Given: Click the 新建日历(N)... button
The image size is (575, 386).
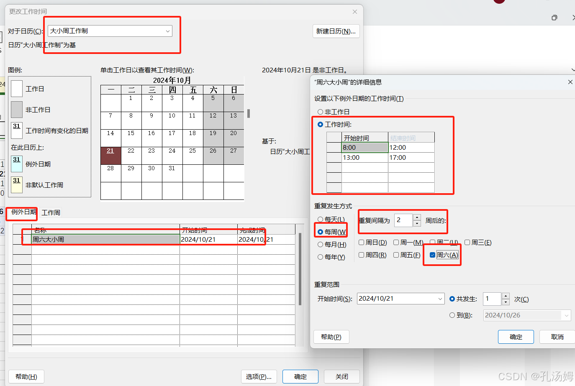Looking at the screenshot, I should pos(336,31).
